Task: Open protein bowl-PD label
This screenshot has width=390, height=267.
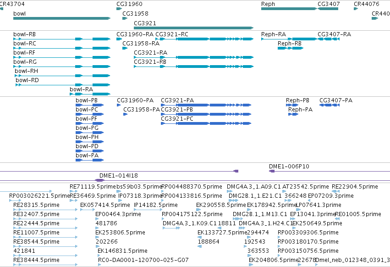Action: 87,146
